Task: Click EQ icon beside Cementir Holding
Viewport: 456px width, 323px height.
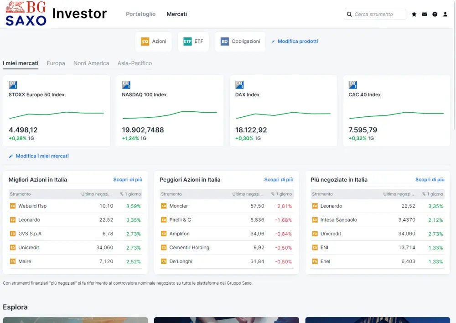Action: (x=164, y=248)
